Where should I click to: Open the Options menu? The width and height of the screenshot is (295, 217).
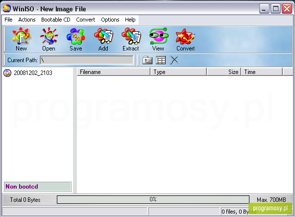110,20
